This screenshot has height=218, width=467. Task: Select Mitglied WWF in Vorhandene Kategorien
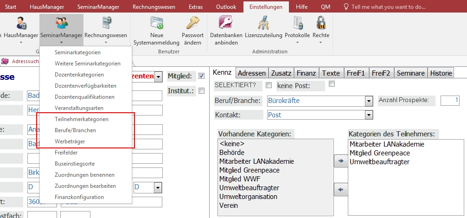pos(240,179)
